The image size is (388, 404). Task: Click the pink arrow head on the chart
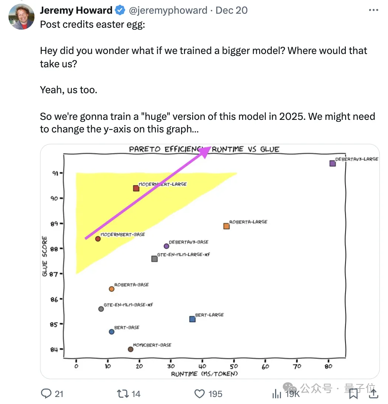coord(205,152)
